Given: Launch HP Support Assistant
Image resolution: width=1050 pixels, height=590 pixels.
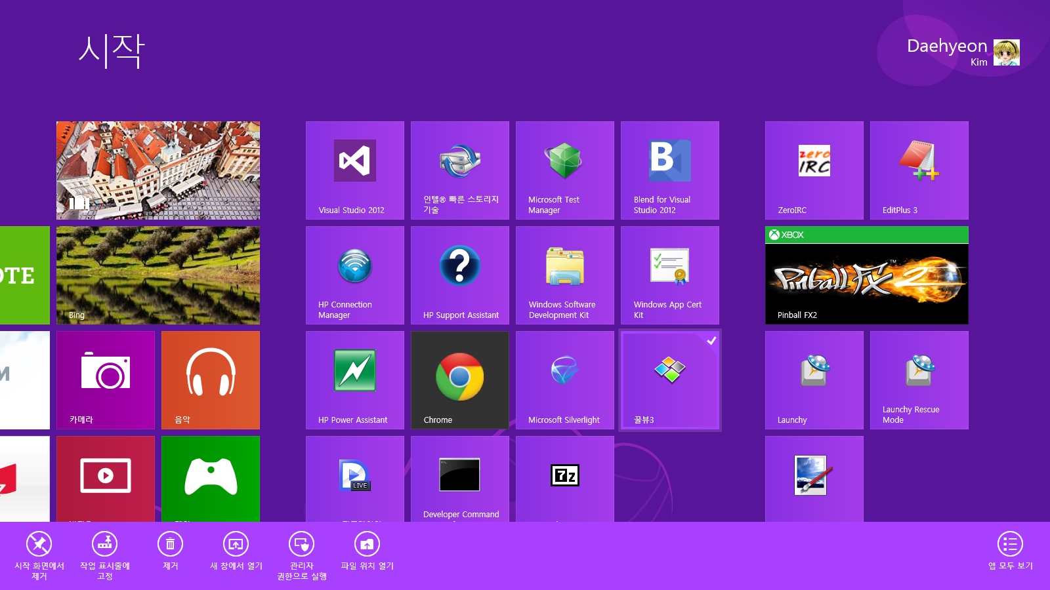Looking at the screenshot, I should tap(460, 275).
